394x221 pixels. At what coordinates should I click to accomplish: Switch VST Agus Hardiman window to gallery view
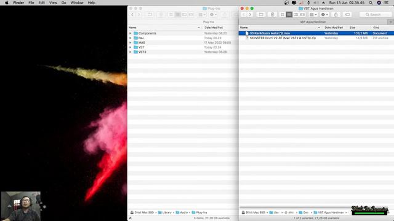[302, 15]
